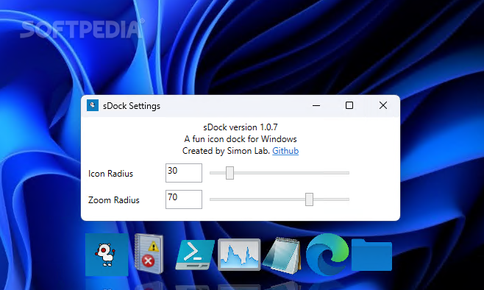Click the Zoom Radius value field
This screenshot has width=484, height=290.
[x=184, y=199]
